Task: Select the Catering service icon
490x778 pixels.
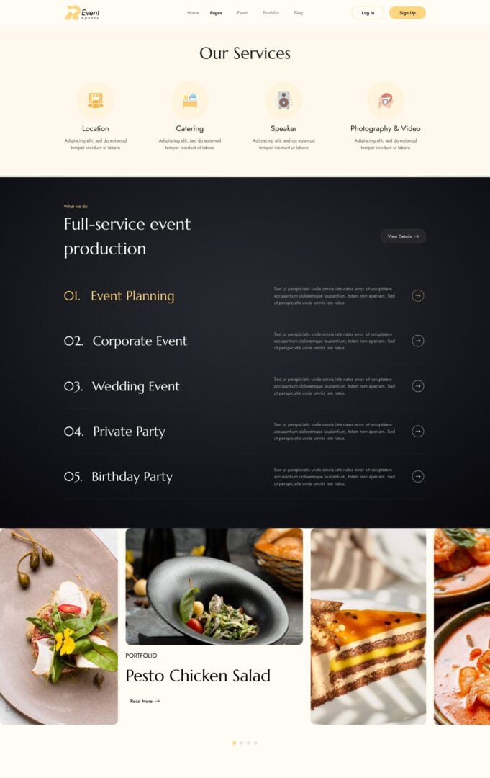Action: (x=190, y=100)
